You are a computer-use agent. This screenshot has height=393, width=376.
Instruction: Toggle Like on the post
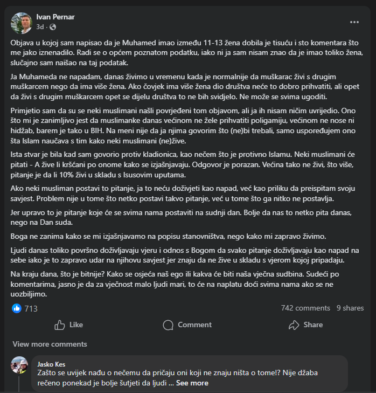point(69,325)
